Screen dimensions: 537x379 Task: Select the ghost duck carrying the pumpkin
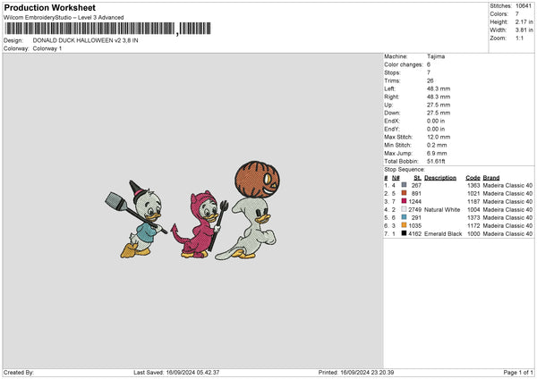pyautogui.click(x=247, y=227)
